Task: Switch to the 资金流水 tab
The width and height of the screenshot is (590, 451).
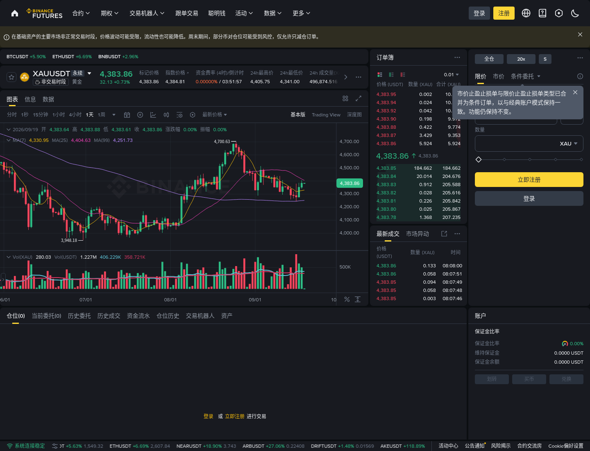Action: coord(138,316)
